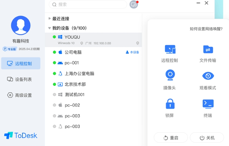Click the search magnifier icon
This screenshot has height=146, width=229.
click(54, 5)
